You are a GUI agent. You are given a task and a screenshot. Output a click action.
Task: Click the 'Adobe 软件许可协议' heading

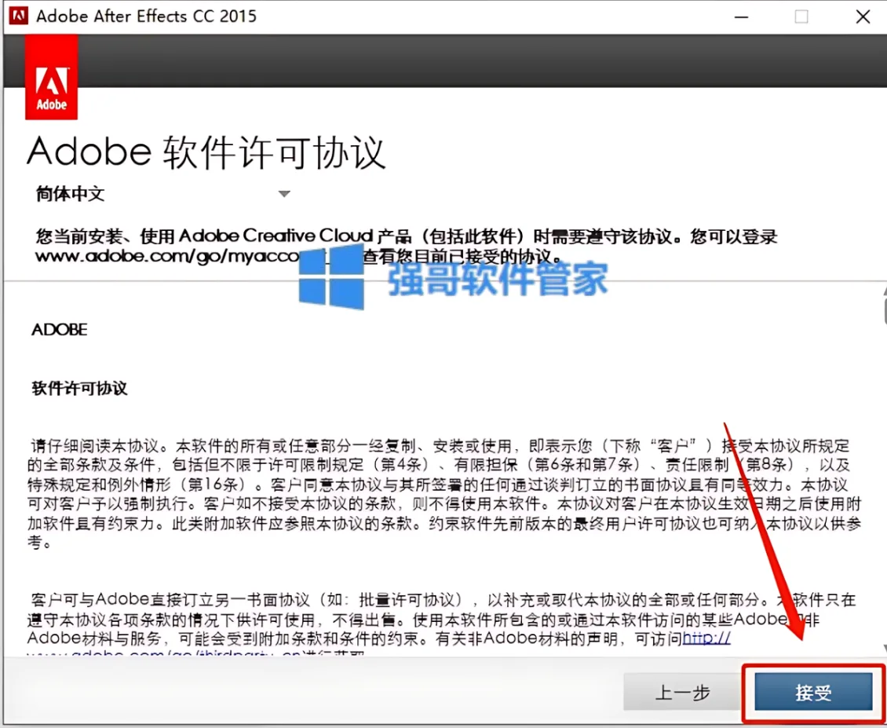pos(206,152)
